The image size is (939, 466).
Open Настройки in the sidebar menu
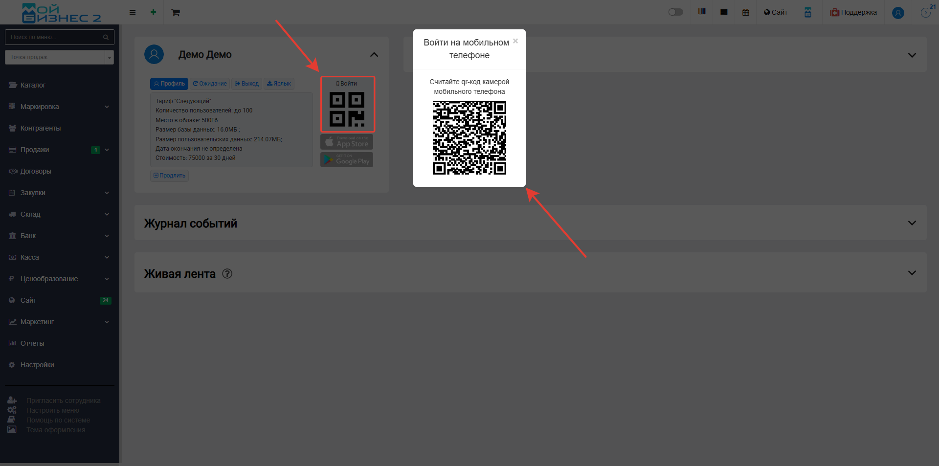click(x=37, y=365)
